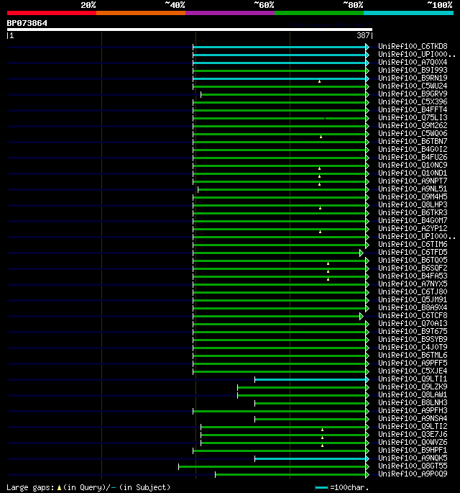Select the UniRef100_C5XJE4 label
460x493 pixels.
(x=413, y=371)
